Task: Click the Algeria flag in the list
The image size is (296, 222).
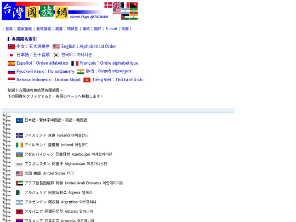Action: pyautogui.click(x=19, y=192)
